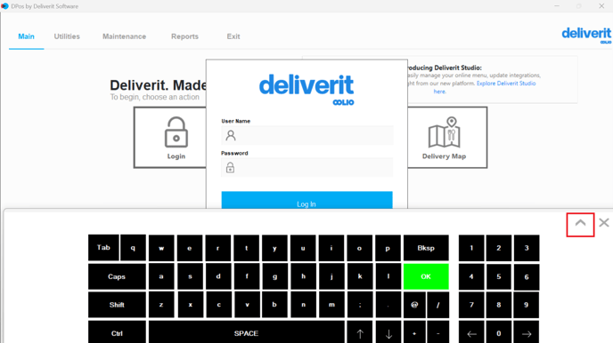
Task: Tap the a key
Action: (161, 276)
